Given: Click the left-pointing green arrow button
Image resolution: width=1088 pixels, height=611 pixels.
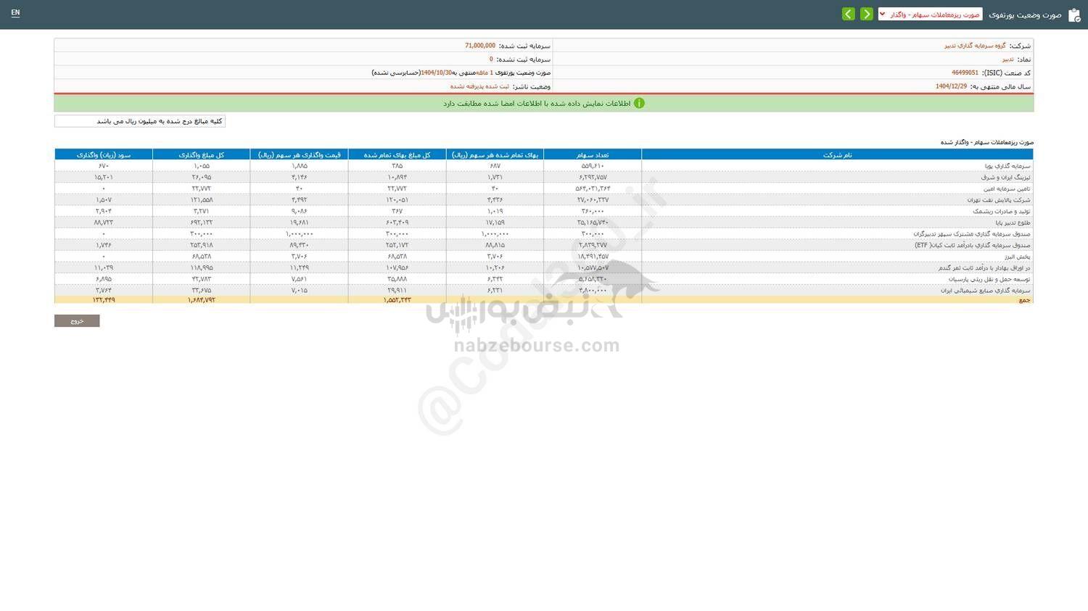Looking at the screenshot, I should click(848, 14).
